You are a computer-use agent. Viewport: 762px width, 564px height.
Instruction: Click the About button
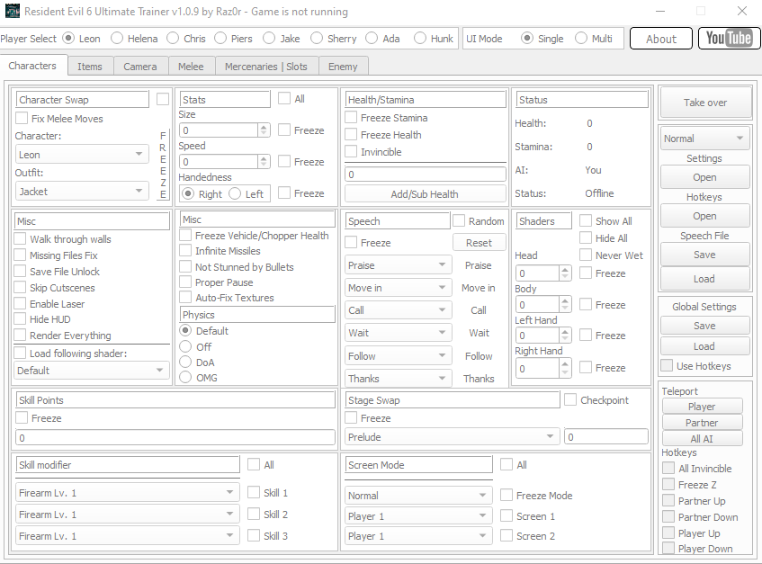click(661, 39)
